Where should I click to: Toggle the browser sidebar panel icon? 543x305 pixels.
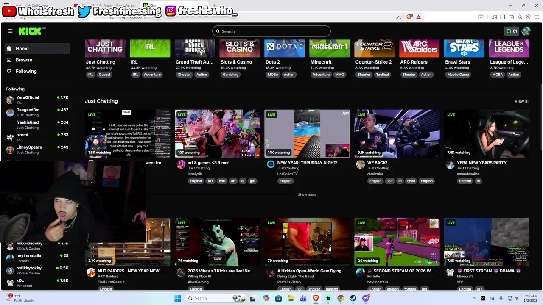[x=503, y=17]
